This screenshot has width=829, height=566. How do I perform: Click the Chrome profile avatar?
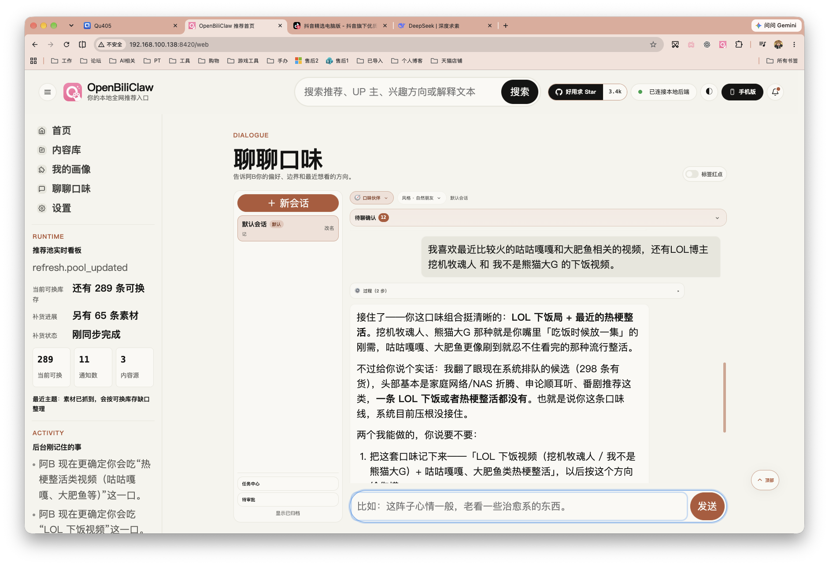778,44
